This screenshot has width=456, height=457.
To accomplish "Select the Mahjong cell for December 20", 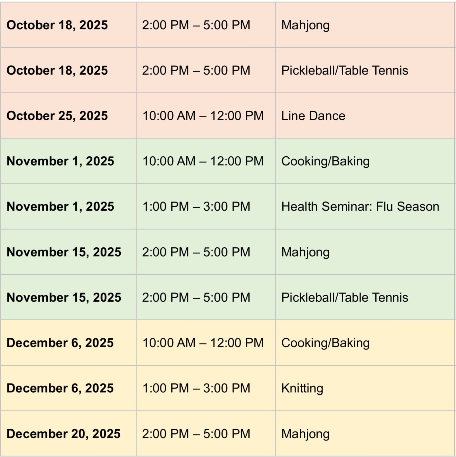I will pos(305,434).
